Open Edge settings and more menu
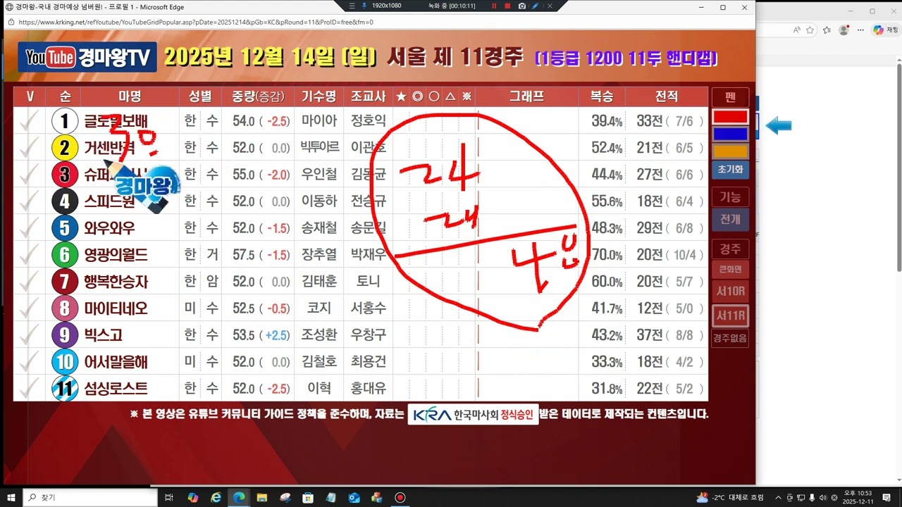902x507 pixels. click(860, 30)
